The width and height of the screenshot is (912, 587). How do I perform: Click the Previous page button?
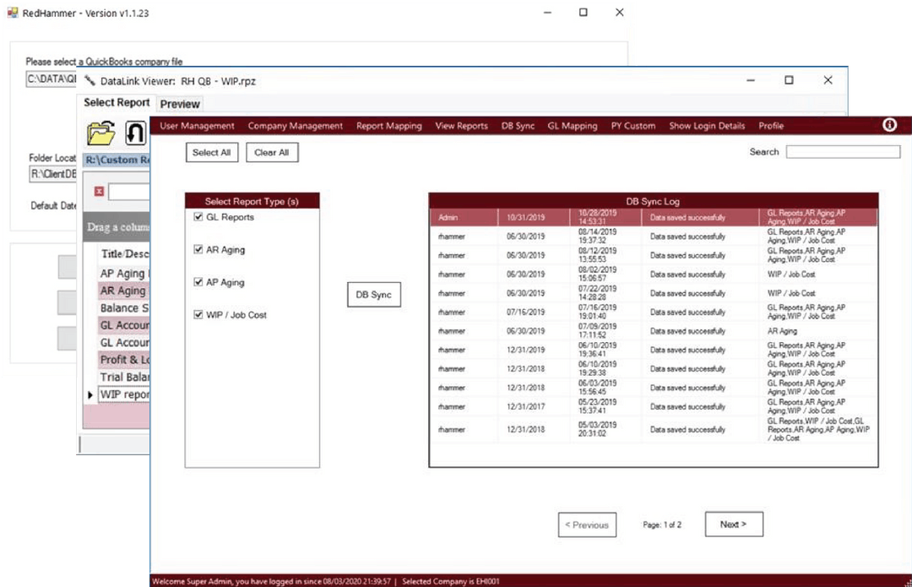[587, 524]
